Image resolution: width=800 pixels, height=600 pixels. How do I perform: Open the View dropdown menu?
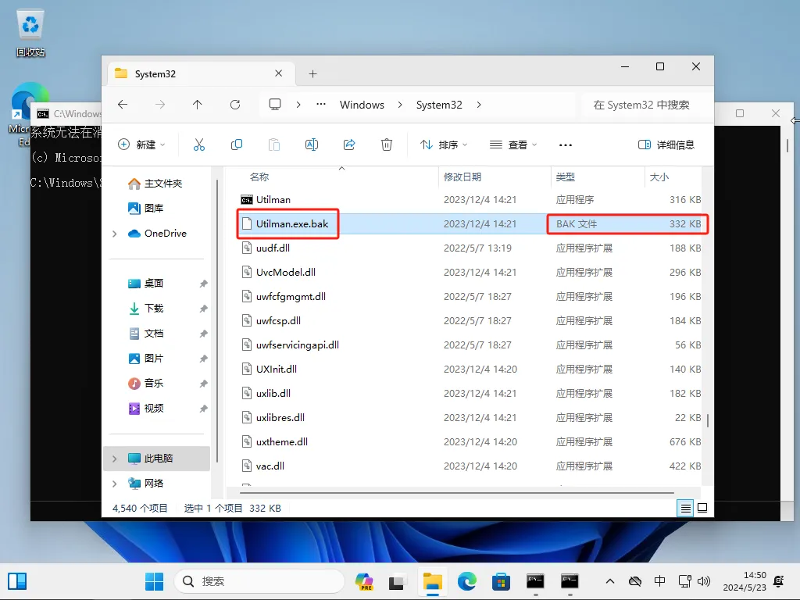[512, 145]
